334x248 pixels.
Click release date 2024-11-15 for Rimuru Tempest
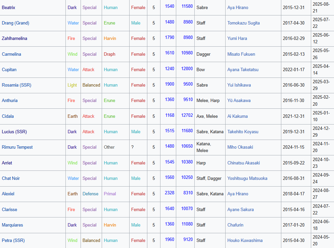click(293, 147)
